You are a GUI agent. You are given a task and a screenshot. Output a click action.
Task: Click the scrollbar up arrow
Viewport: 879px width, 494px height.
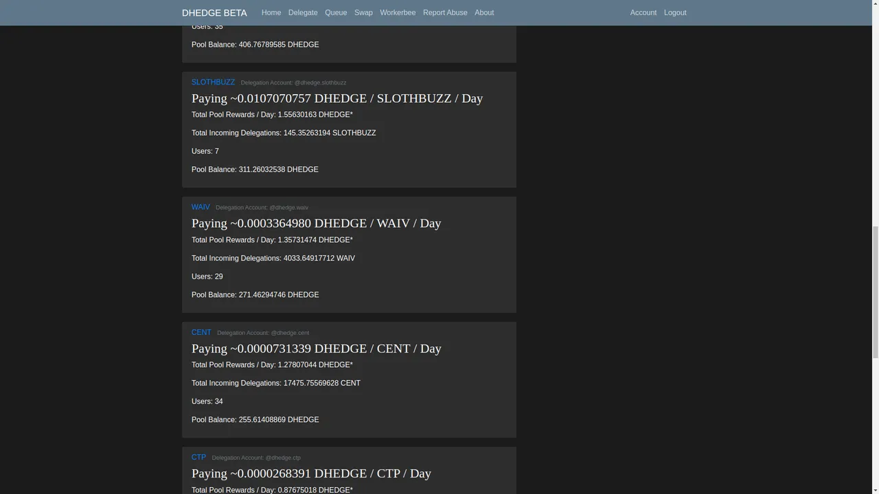[x=874, y=4]
